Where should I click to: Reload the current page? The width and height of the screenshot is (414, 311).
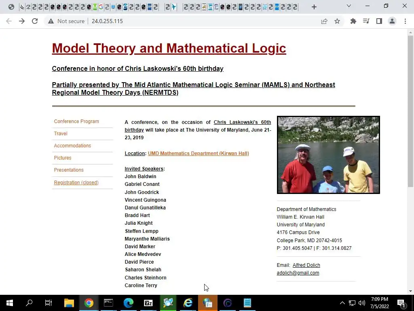pyautogui.click(x=35, y=21)
